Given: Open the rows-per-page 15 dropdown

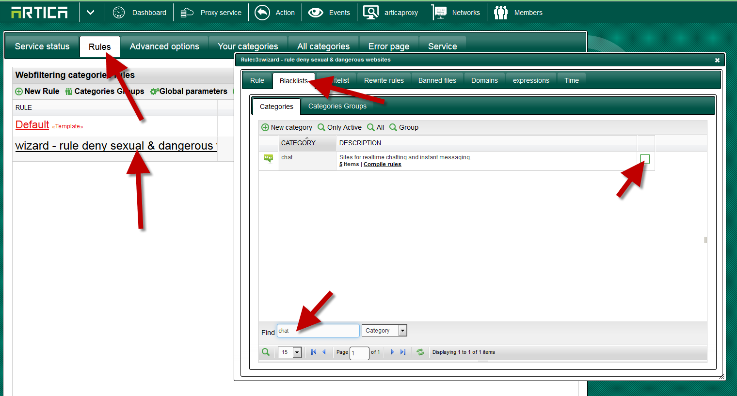Looking at the screenshot, I should (289, 352).
